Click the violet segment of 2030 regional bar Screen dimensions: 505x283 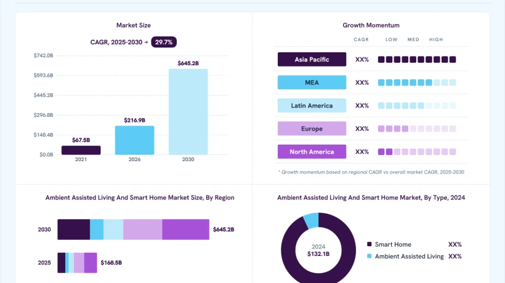(x=186, y=229)
